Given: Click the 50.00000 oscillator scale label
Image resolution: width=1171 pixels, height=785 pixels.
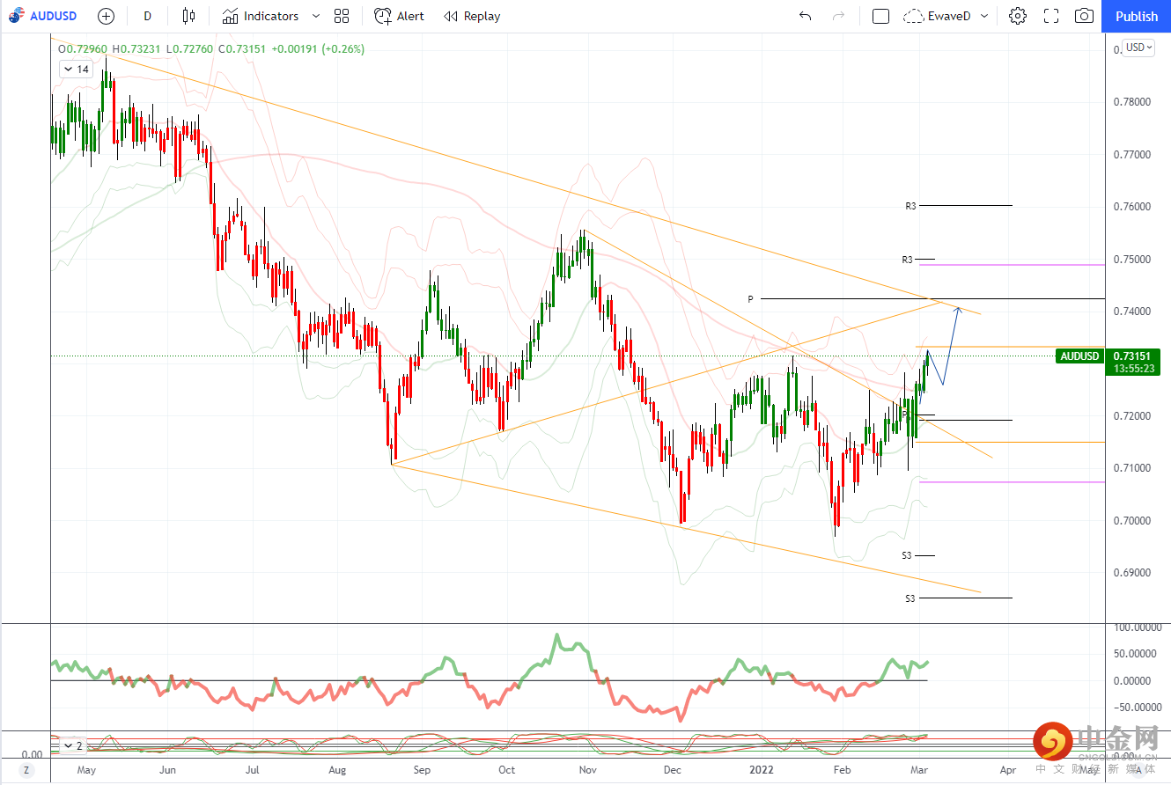Looking at the screenshot, I should (1136, 655).
